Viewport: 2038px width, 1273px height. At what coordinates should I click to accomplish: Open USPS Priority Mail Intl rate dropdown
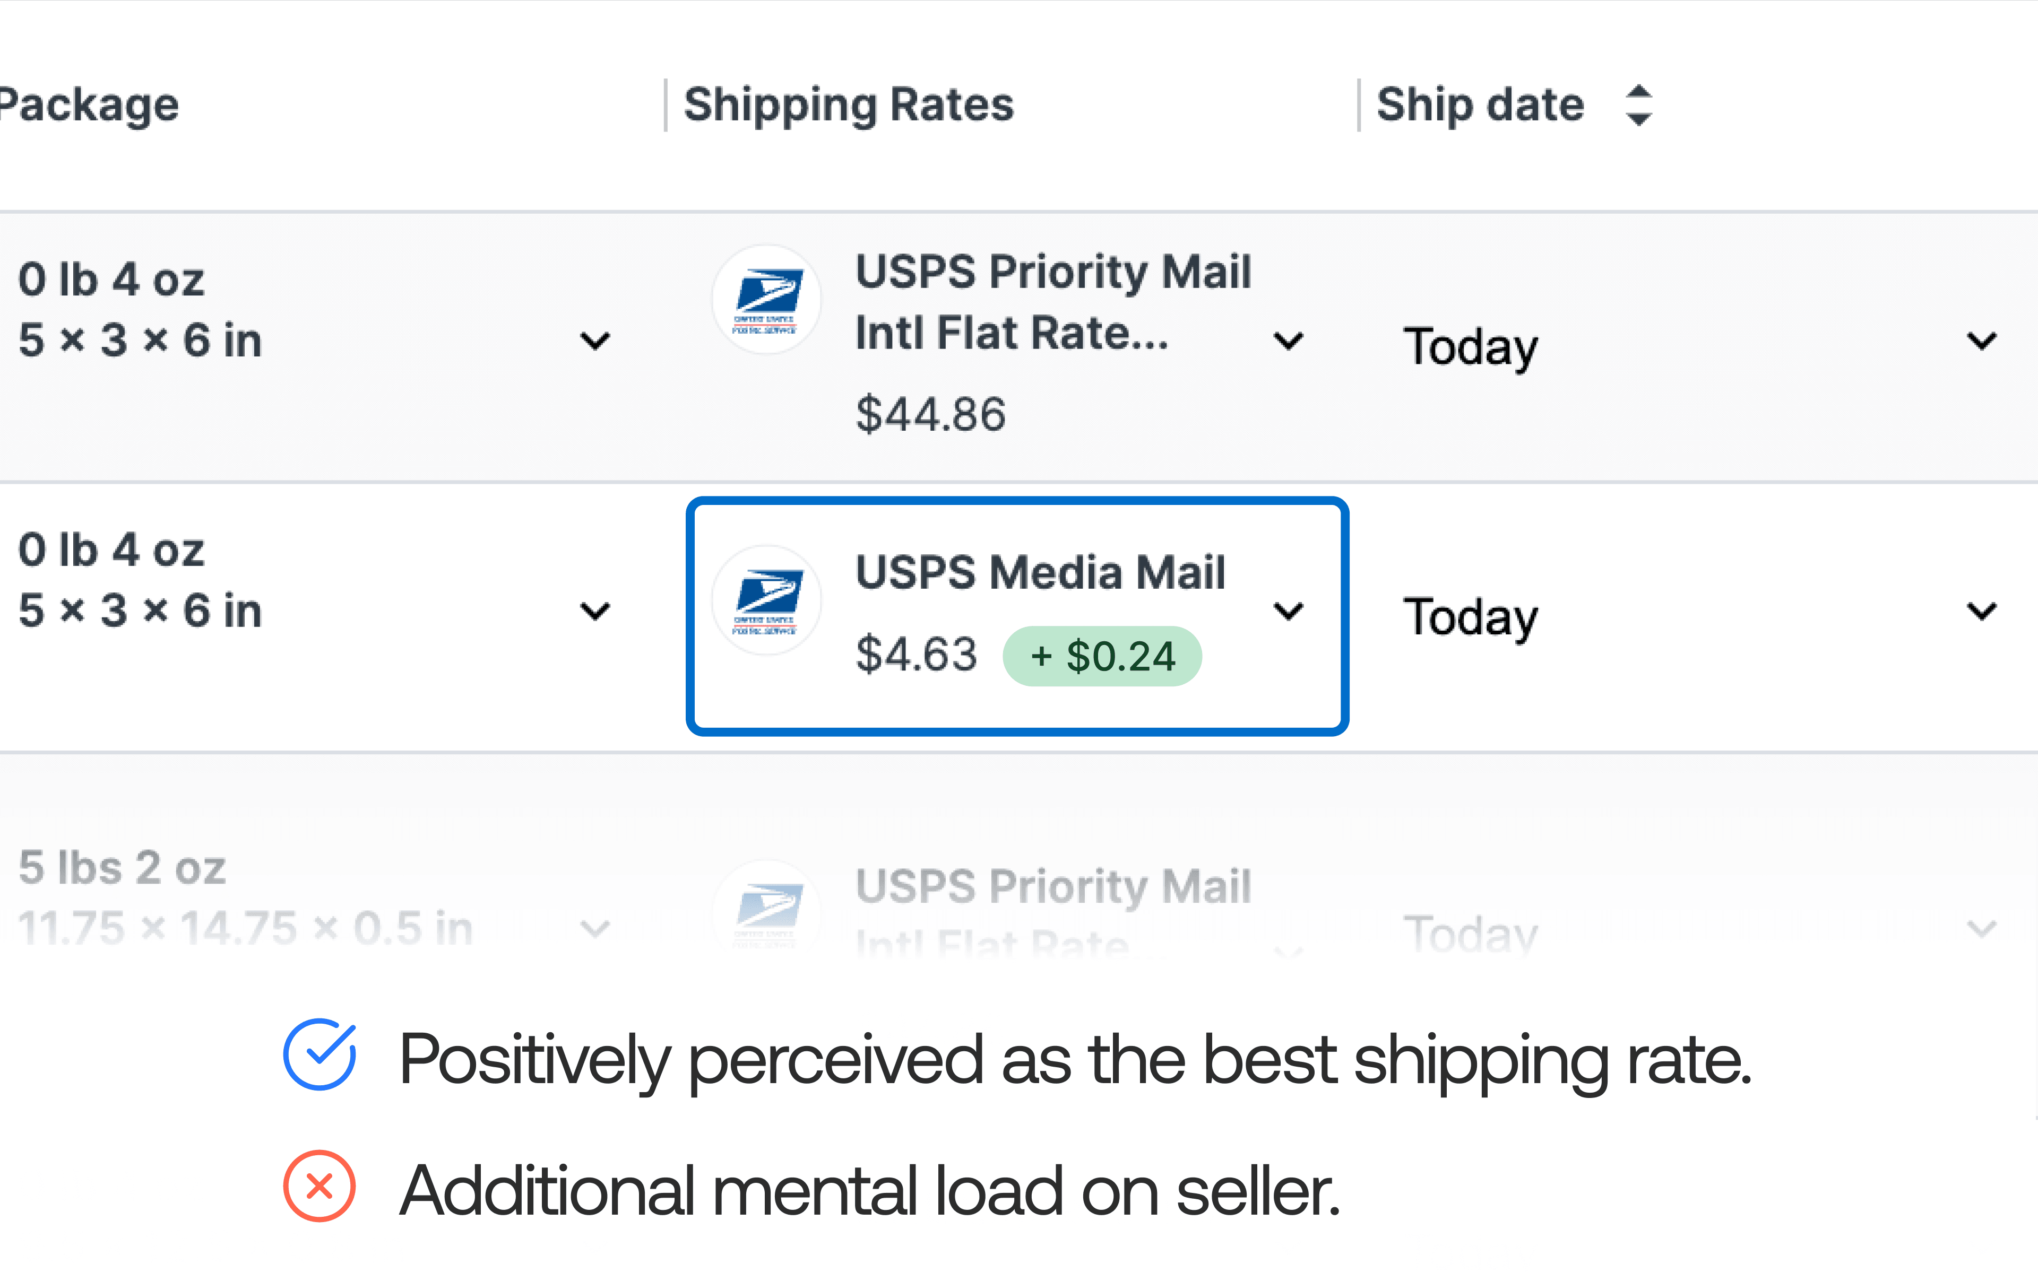[1289, 341]
